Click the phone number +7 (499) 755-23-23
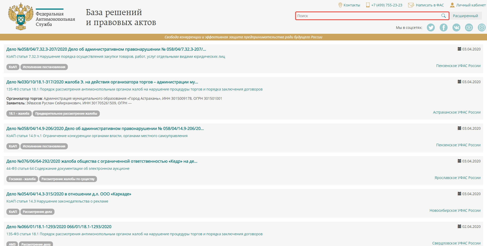 click(x=387, y=5)
